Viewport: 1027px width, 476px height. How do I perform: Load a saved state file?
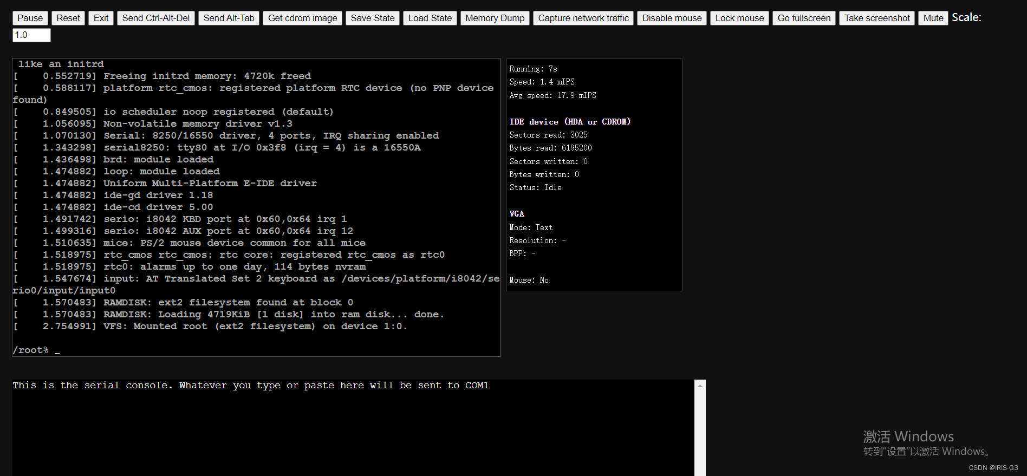(430, 18)
